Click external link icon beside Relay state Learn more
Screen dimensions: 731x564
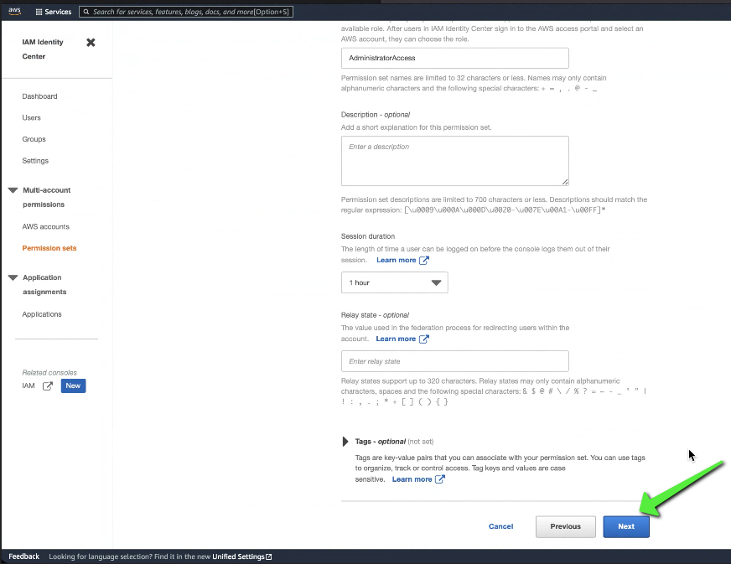click(x=423, y=339)
